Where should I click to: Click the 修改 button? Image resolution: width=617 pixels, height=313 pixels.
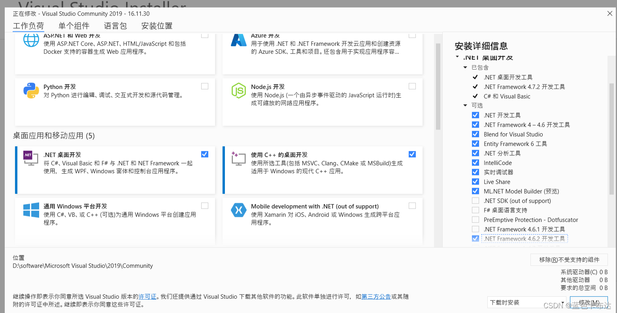pos(589,302)
